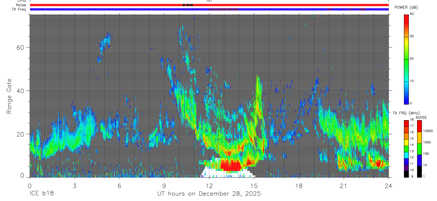Image resolution: width=437 pixels, height=201 pixels.
Task: Click the cyan 12–13 MHz frequency swatch
Action: (x=406, y=155)
